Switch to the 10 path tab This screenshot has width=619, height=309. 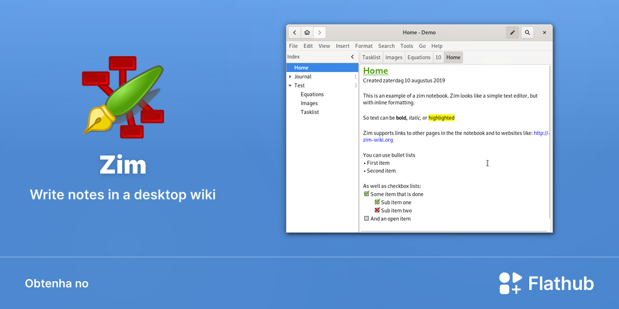coord(438,57)
